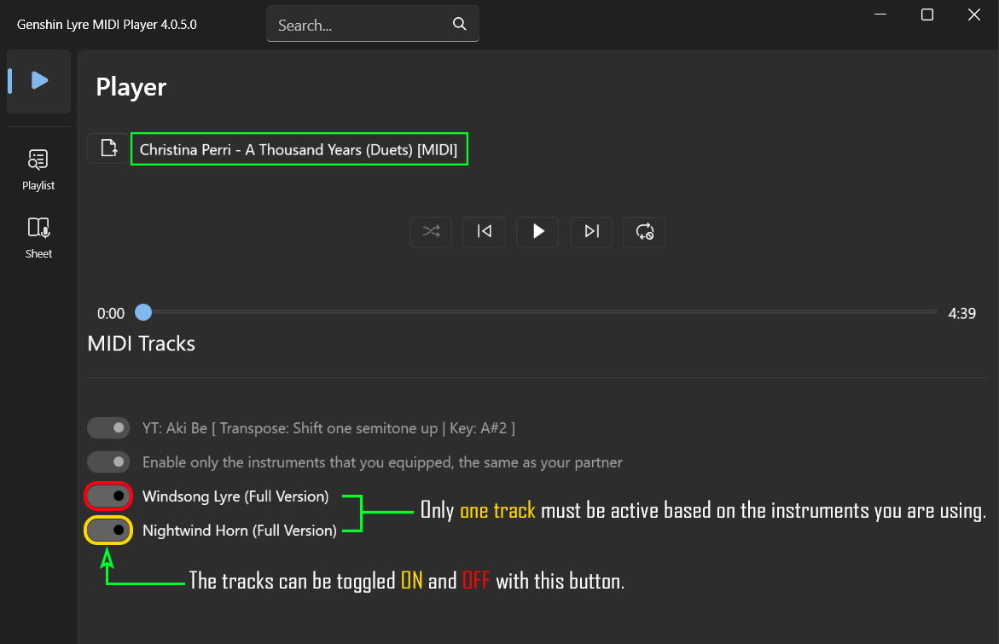999x644 pixels.
Task: Toggle the 'Enable only the instruments' track
Action: [x=108, y=461]
